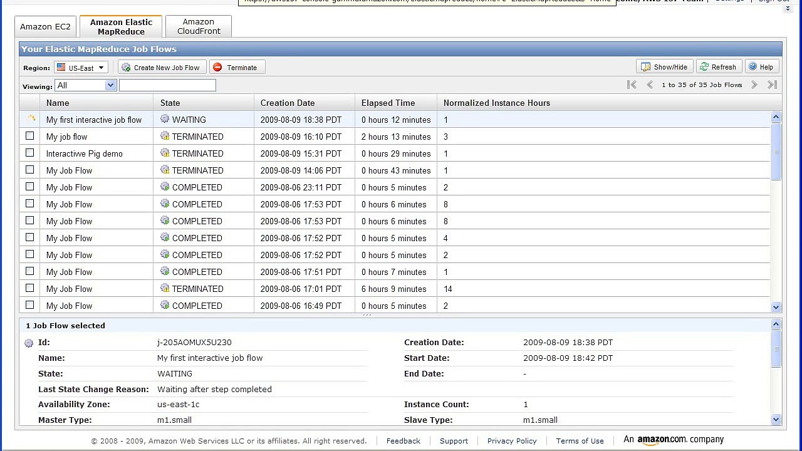
Task: Click the job flow filter text box
Action: [167, 85]
